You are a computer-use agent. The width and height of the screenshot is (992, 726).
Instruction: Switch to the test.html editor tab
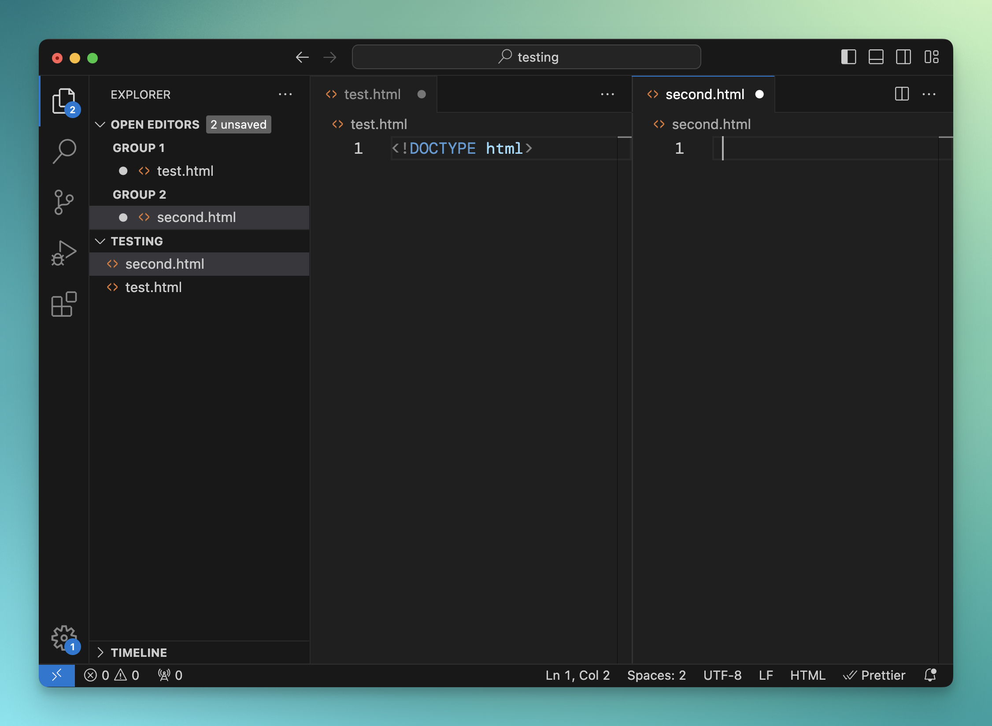point(372,94)
